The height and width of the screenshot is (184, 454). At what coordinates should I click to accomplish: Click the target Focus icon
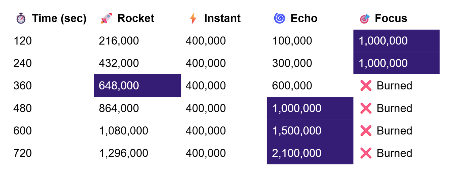click(x=365, y=19)
